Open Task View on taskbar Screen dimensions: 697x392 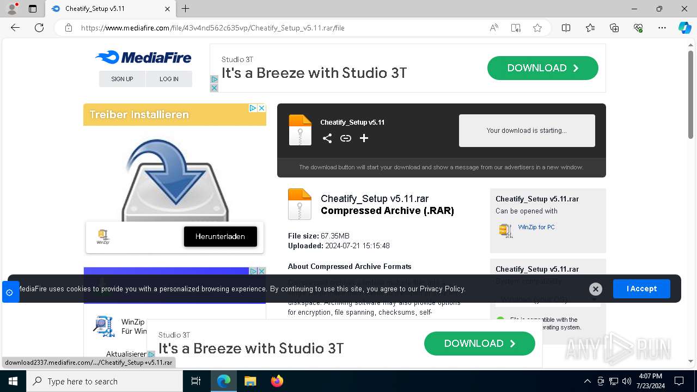[x=196, y=381]
